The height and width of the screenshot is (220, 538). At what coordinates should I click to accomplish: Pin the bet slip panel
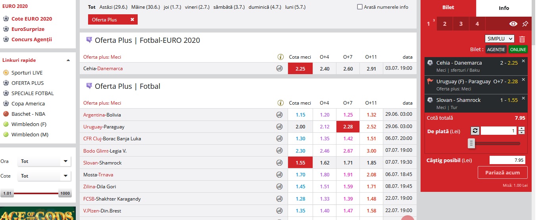pyautogui.click(x=525, y=24)
